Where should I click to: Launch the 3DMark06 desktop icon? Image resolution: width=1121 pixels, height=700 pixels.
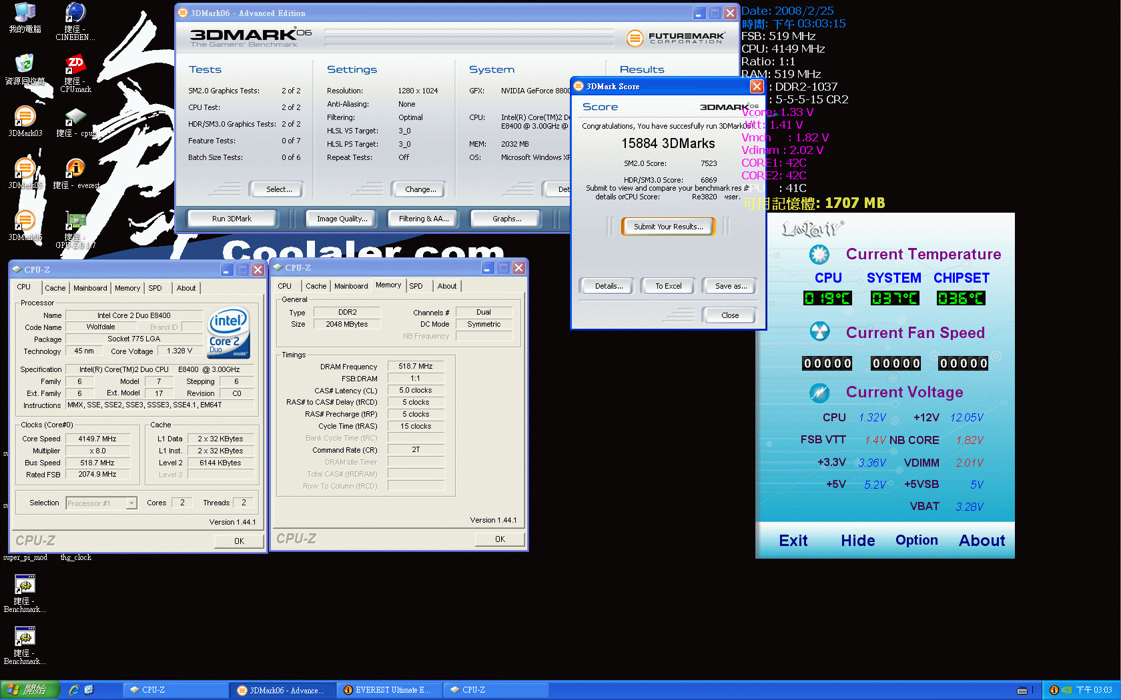[25, 225]
